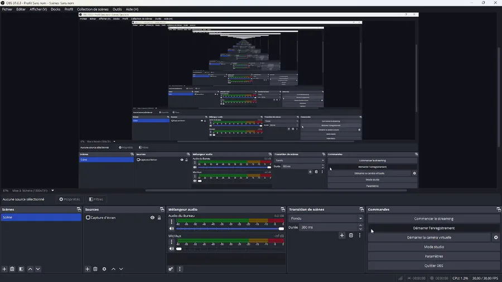Toggle Mode studio
This screenshot has height=282, width=502.
coord(434,247)
